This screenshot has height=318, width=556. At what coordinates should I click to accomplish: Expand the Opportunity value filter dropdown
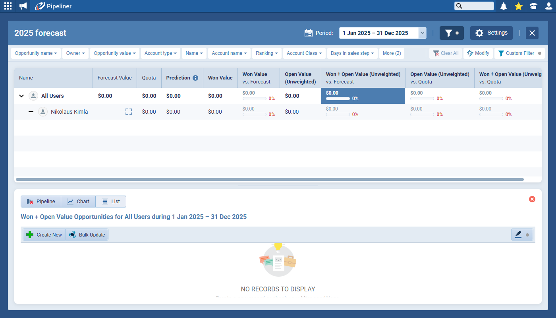click(115, 53)
